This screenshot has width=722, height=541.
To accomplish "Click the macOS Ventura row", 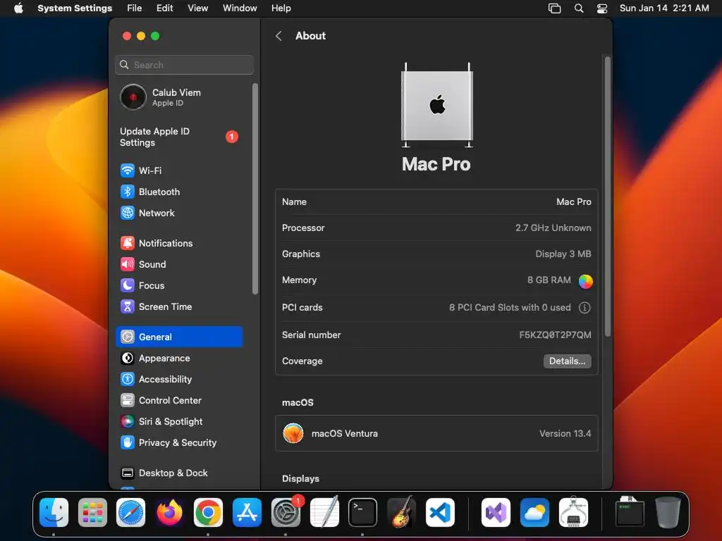I will (x=436, y=433).
